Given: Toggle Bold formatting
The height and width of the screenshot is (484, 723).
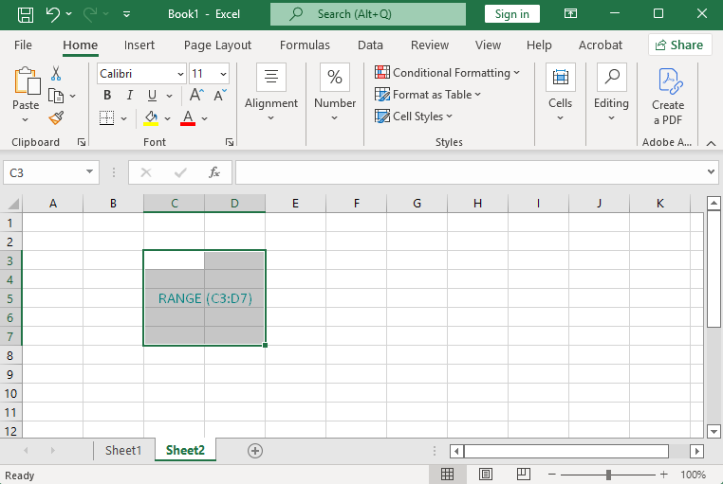Looking at the screenshot, I should (x=107, y=95).
